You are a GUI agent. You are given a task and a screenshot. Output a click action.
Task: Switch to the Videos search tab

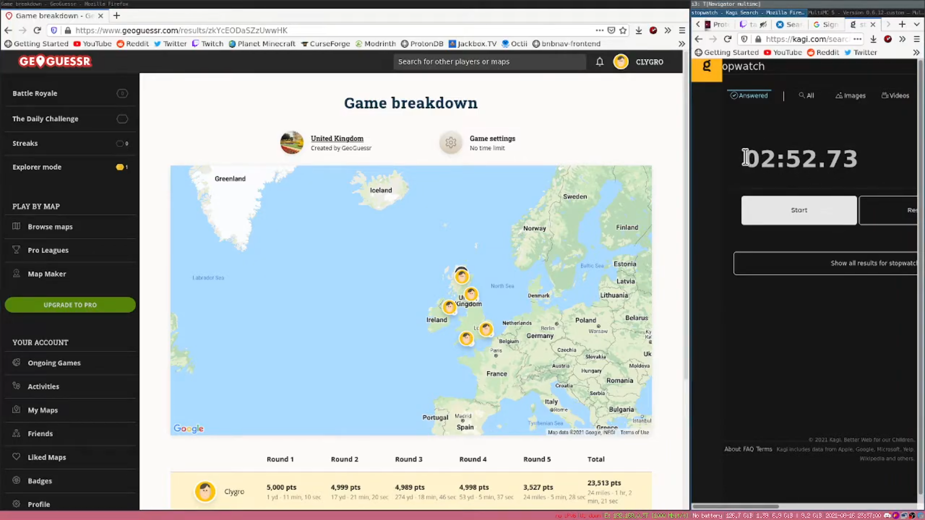[895, 96]
